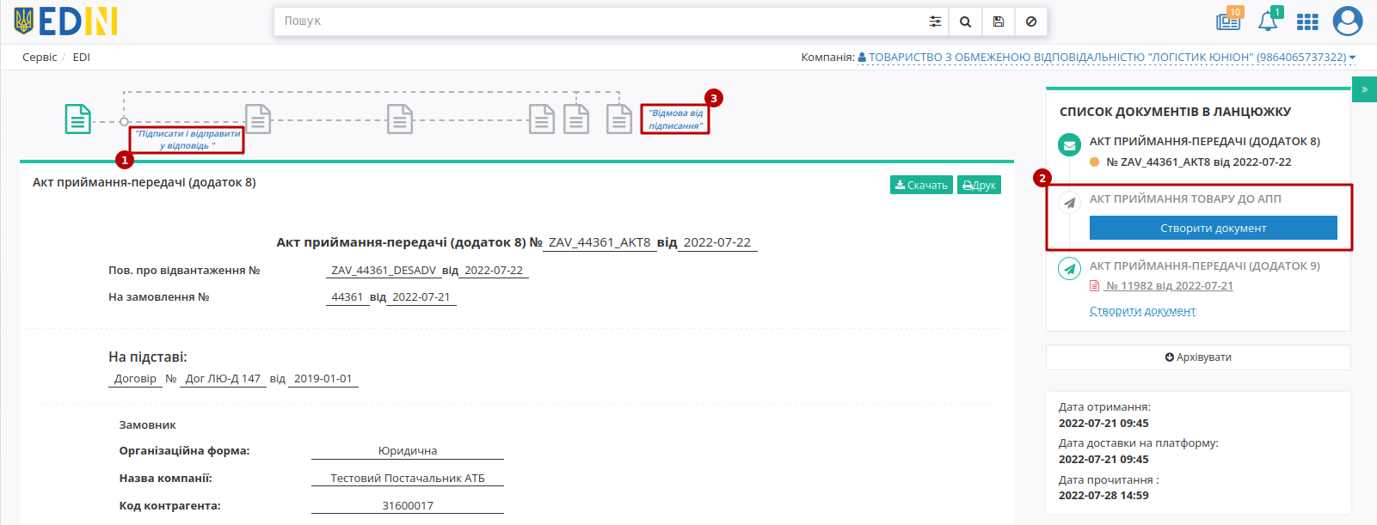Select the third gray document icon in chain
Image resolution: width=1377 pixels, height=525 pixels.
tap(400, 119)
